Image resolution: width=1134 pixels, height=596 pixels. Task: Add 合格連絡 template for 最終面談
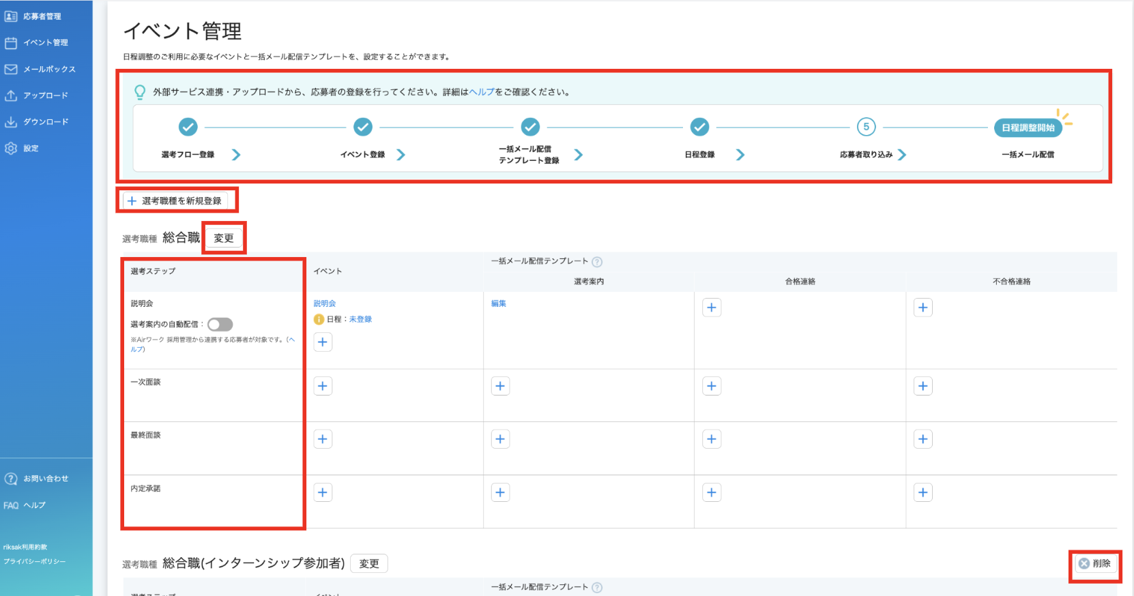pos(712,439)
